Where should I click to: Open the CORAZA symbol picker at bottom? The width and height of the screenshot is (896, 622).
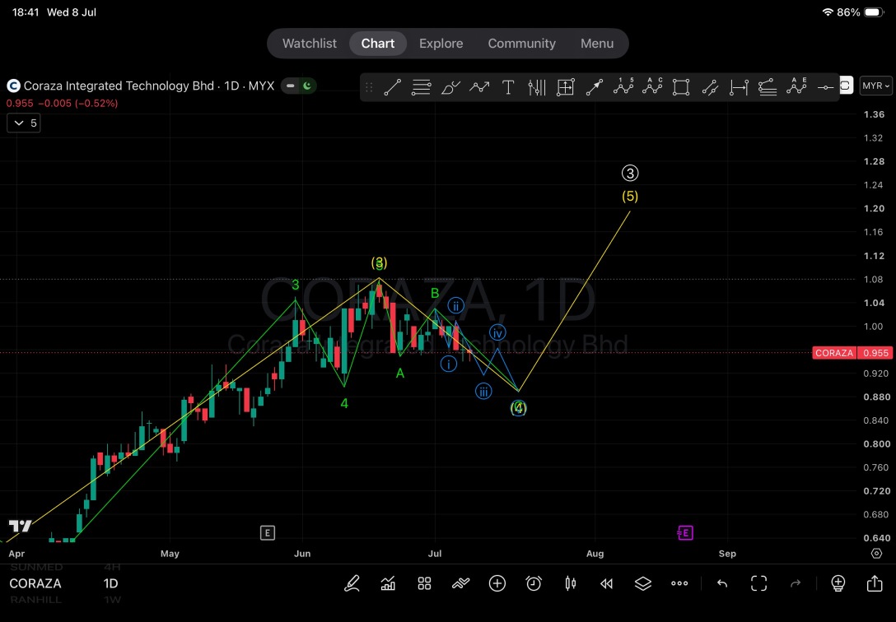[35, 583]
